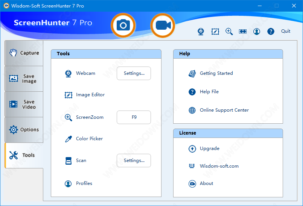Click the Getting Started book icon

tap(192, 74)
